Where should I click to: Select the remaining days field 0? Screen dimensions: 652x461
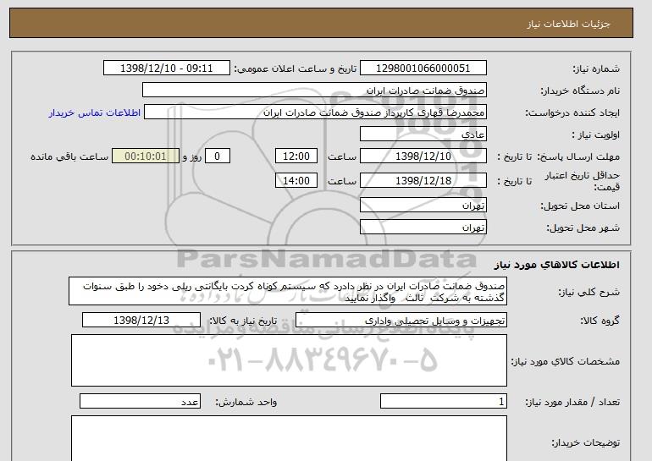(x=217, y=156)
